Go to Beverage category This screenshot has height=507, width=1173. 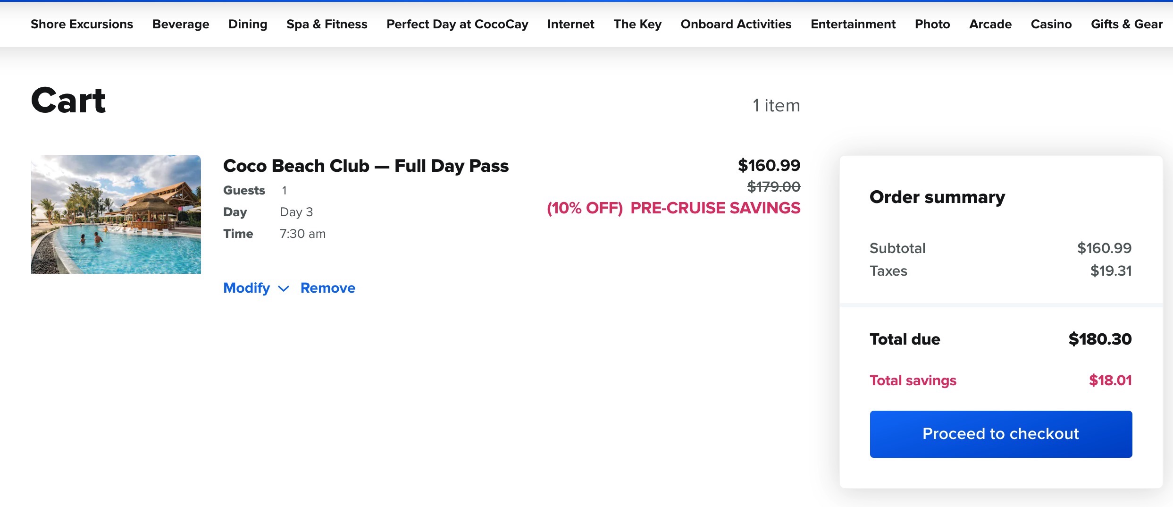[181, 24]
